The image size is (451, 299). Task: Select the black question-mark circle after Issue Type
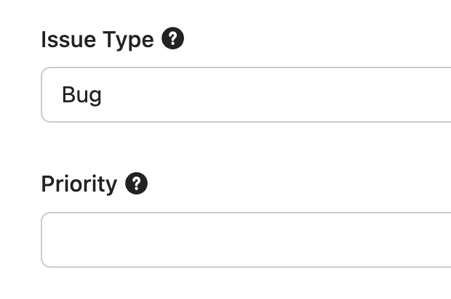point(172,38)
